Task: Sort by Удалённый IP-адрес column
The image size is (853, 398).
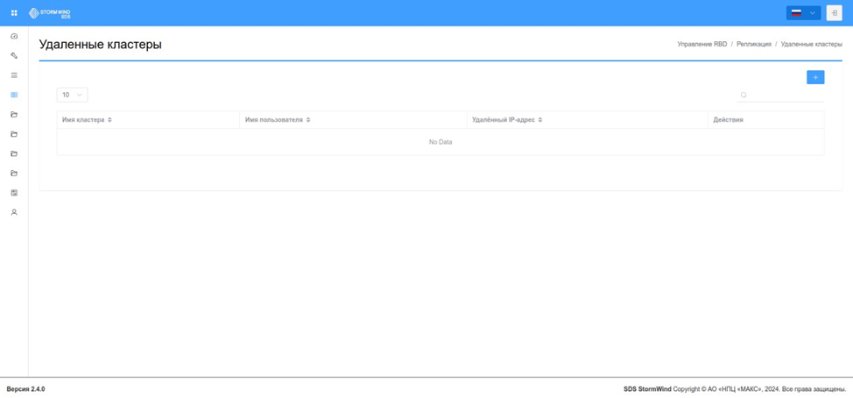Action: click(x=508, y=120)
